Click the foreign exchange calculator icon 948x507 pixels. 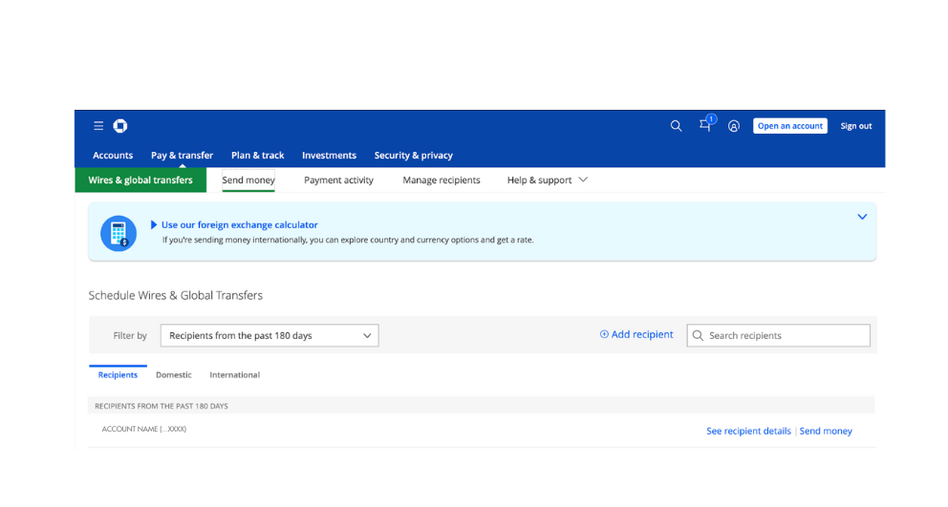118,232
